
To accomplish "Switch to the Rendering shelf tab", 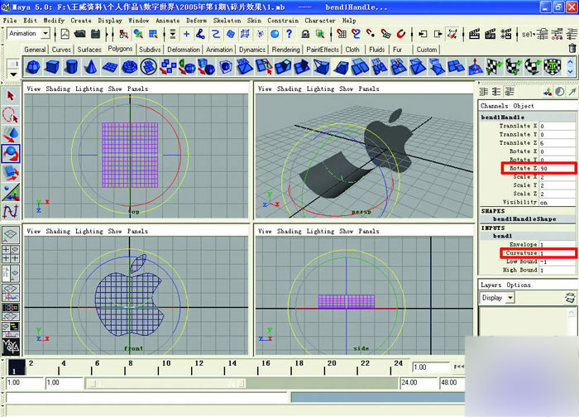I will pyautogui.click(x=286, y=50).
